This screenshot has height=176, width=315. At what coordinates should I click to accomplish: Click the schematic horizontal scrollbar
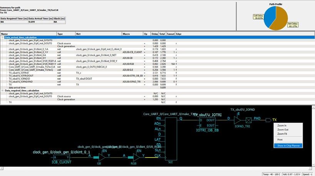click(x=154, y=169)
